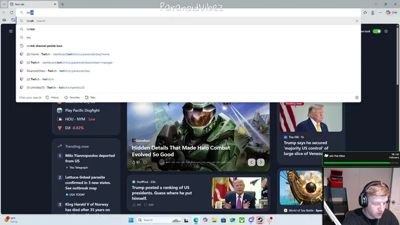Open the Edge profile avatar icon
Screen dimensions: 400x225
click(372, 12)
